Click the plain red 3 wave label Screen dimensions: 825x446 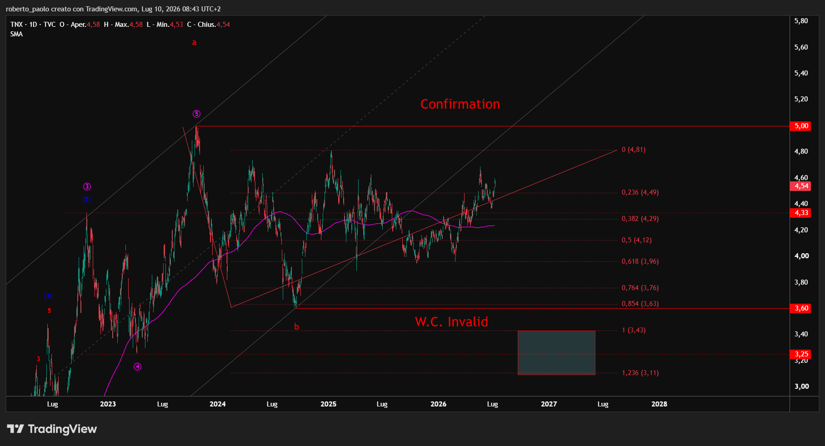(x=38, y=359)
